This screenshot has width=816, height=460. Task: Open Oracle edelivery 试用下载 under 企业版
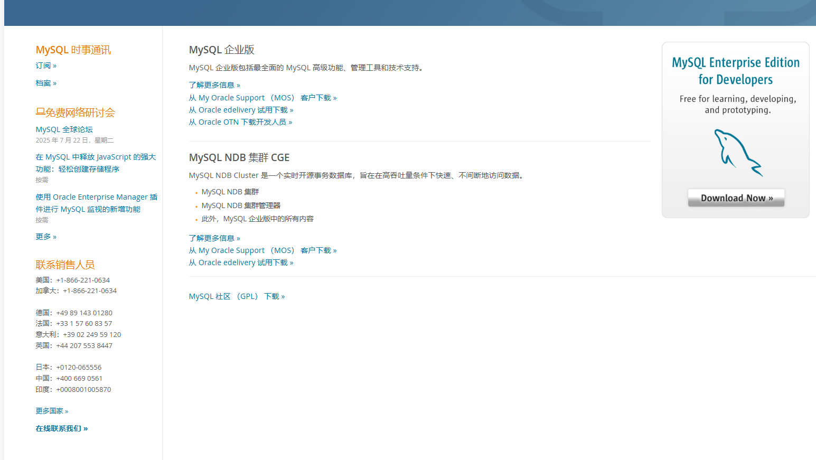(241, 110)
